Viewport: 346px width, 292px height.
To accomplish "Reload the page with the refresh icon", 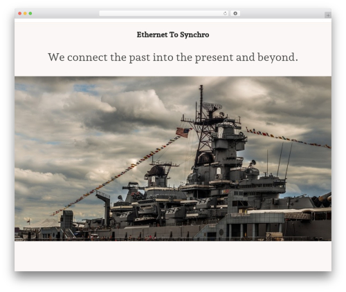I will (225, 13).
